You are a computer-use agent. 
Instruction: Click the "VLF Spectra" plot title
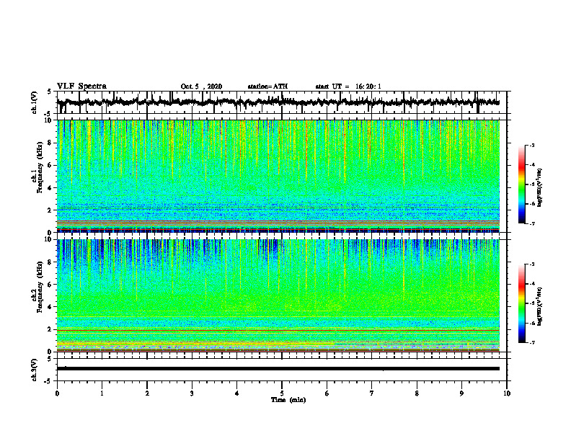point(81,86)
